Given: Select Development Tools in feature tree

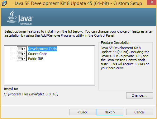Looking at the screenshot, I should click(42, 49).
